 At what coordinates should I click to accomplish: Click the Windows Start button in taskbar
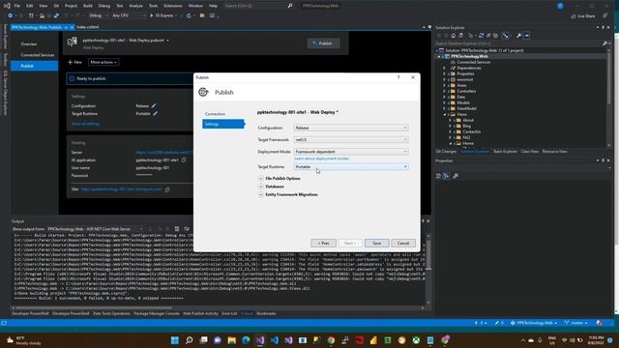(175, 340)
